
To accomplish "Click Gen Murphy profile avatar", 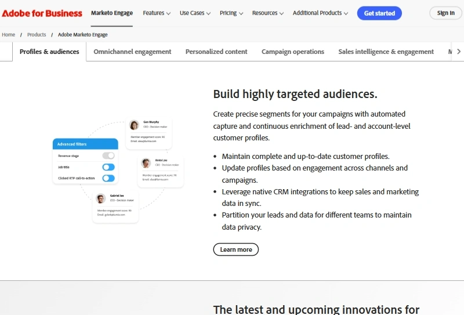I will pyautogui.click(x=134, y=125).
